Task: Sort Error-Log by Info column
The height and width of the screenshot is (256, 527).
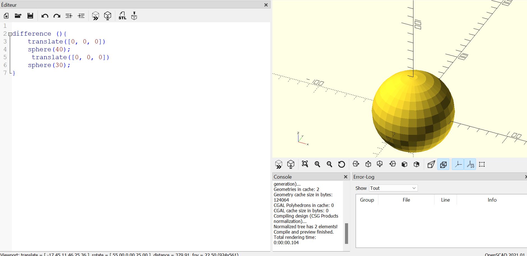Action: coord(492,200)
